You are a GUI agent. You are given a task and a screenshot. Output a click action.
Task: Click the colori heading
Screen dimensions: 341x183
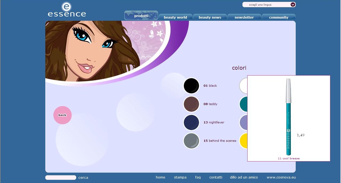tap(239, 68)
